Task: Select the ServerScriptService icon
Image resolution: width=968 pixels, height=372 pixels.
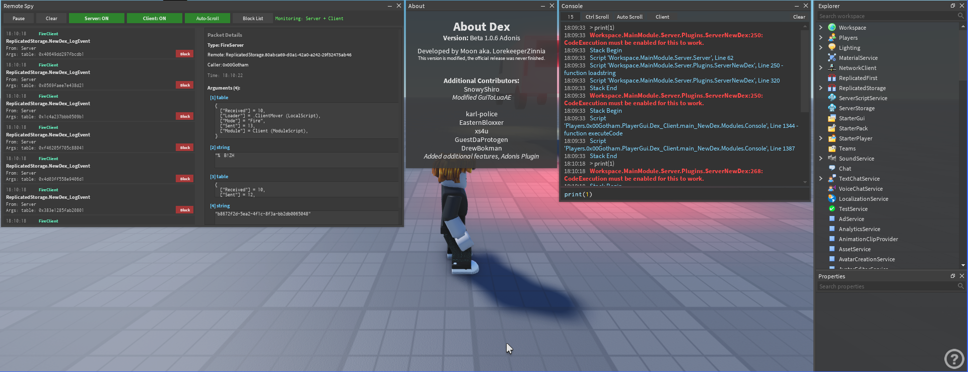Action: click(x=832, y=98)
